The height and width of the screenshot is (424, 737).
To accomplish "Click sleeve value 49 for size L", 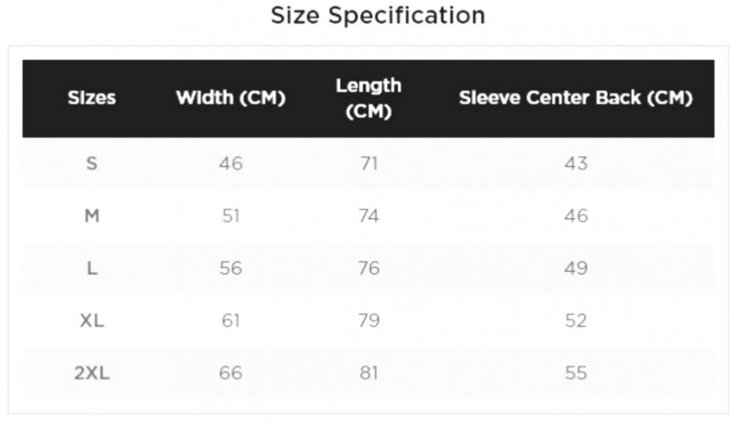I will click(x=576, y=268).
